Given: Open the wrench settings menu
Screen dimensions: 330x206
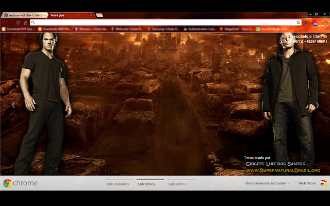Looking at the screenshot, I should coord(326,22).
